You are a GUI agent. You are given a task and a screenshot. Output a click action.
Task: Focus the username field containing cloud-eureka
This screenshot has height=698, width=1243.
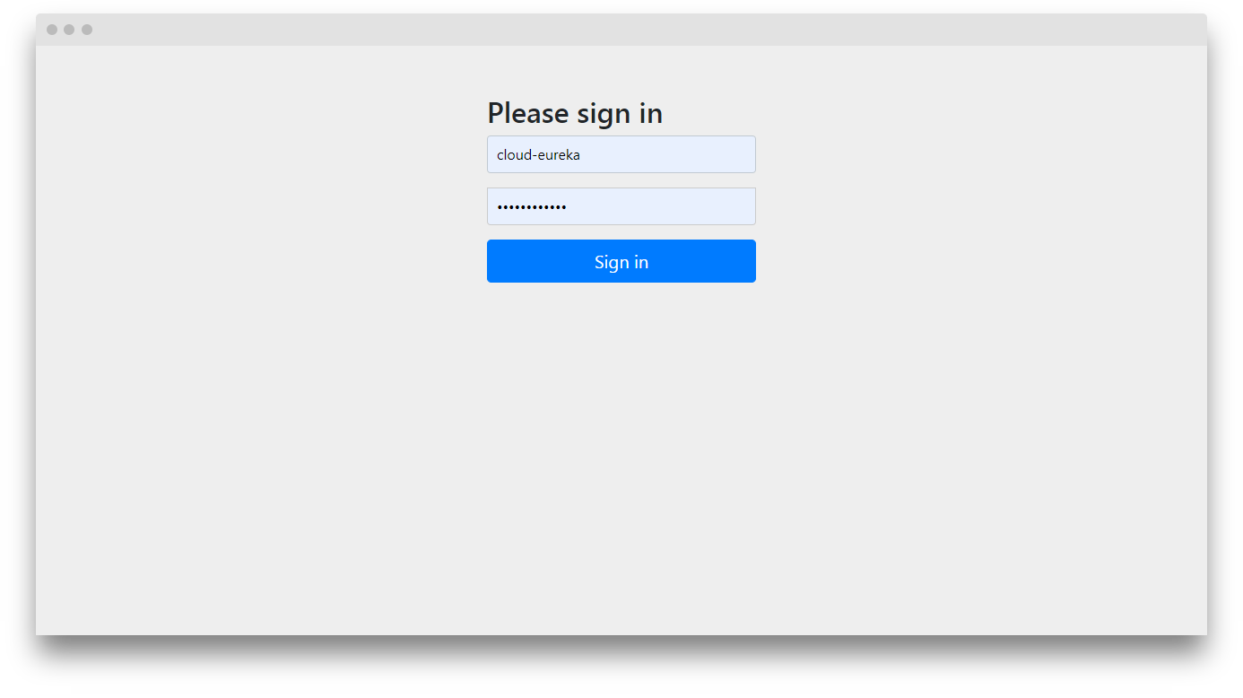click(621, 154)
